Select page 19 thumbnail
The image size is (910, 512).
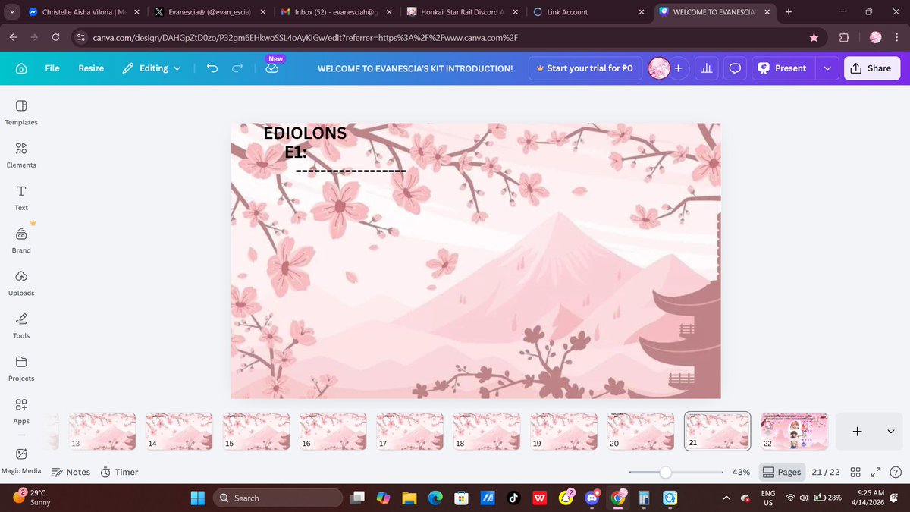[x=563, y=431]
